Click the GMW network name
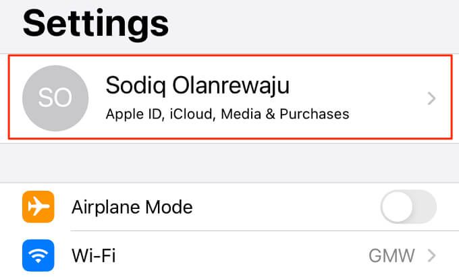Image resolution: width=459 pixels, height=277 pixels. (391, 256)
